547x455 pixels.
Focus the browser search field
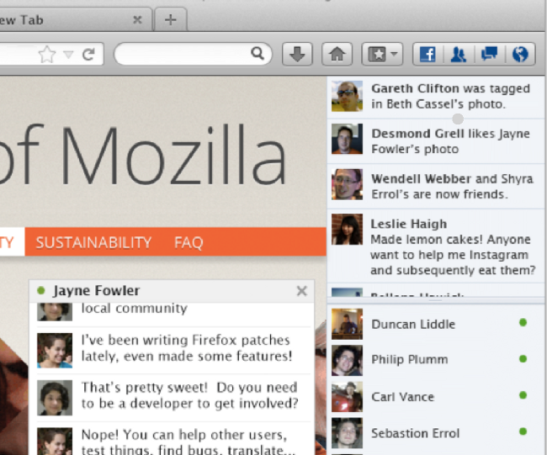click(193, 54)
